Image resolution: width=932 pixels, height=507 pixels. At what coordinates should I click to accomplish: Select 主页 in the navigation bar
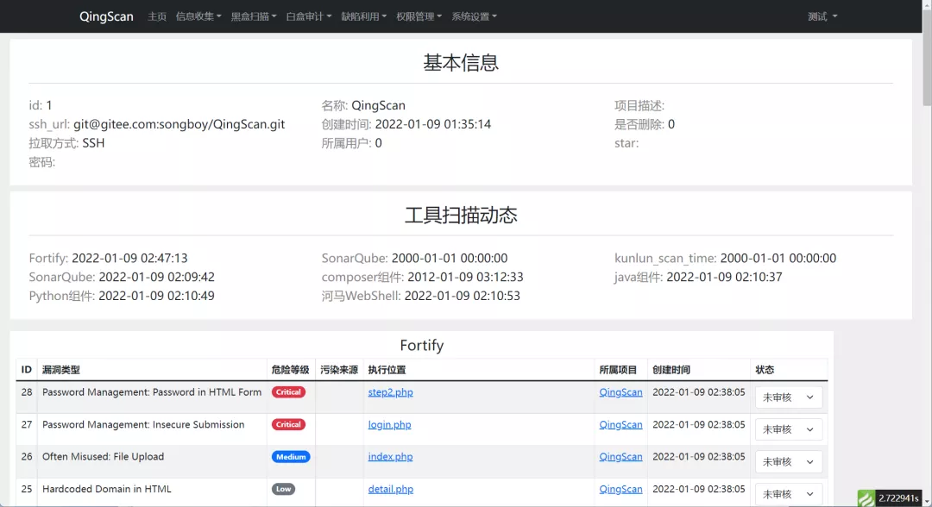156,16
